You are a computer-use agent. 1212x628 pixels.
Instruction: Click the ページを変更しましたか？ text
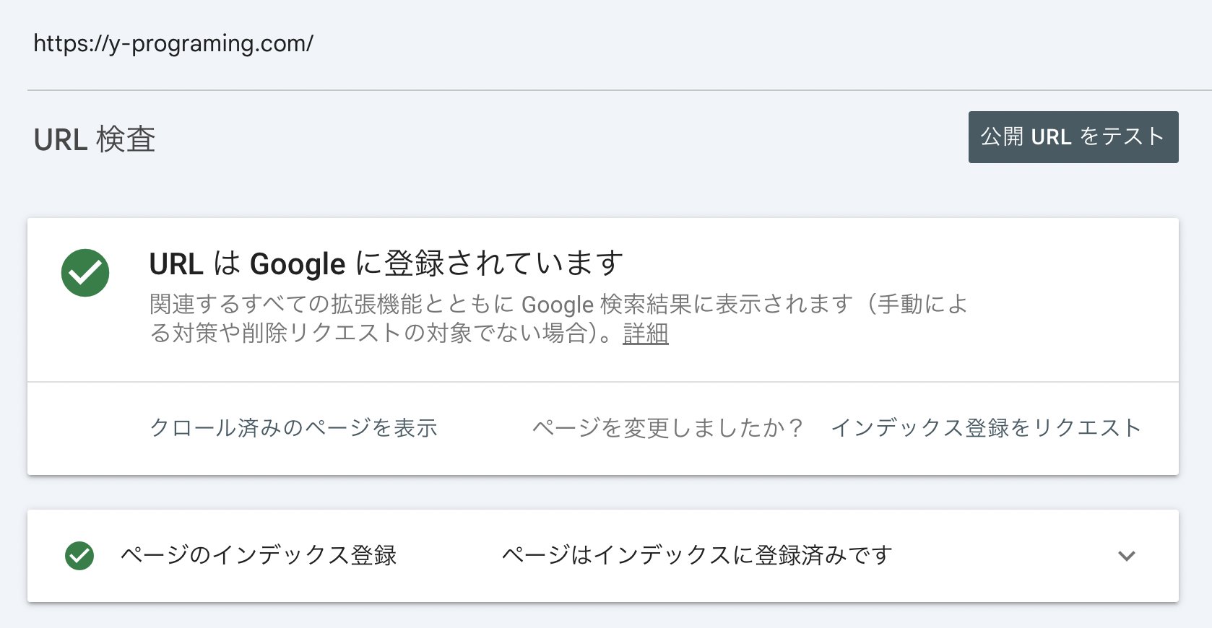[x=667, y=428]
